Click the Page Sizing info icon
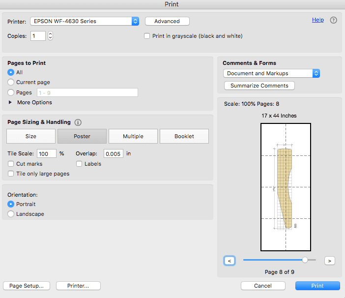The height and width of the screenshot is (298, 345). pos(78,122)
